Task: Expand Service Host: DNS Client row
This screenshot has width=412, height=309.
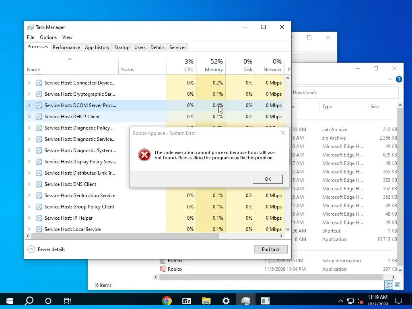Action: tap(29, 184)
